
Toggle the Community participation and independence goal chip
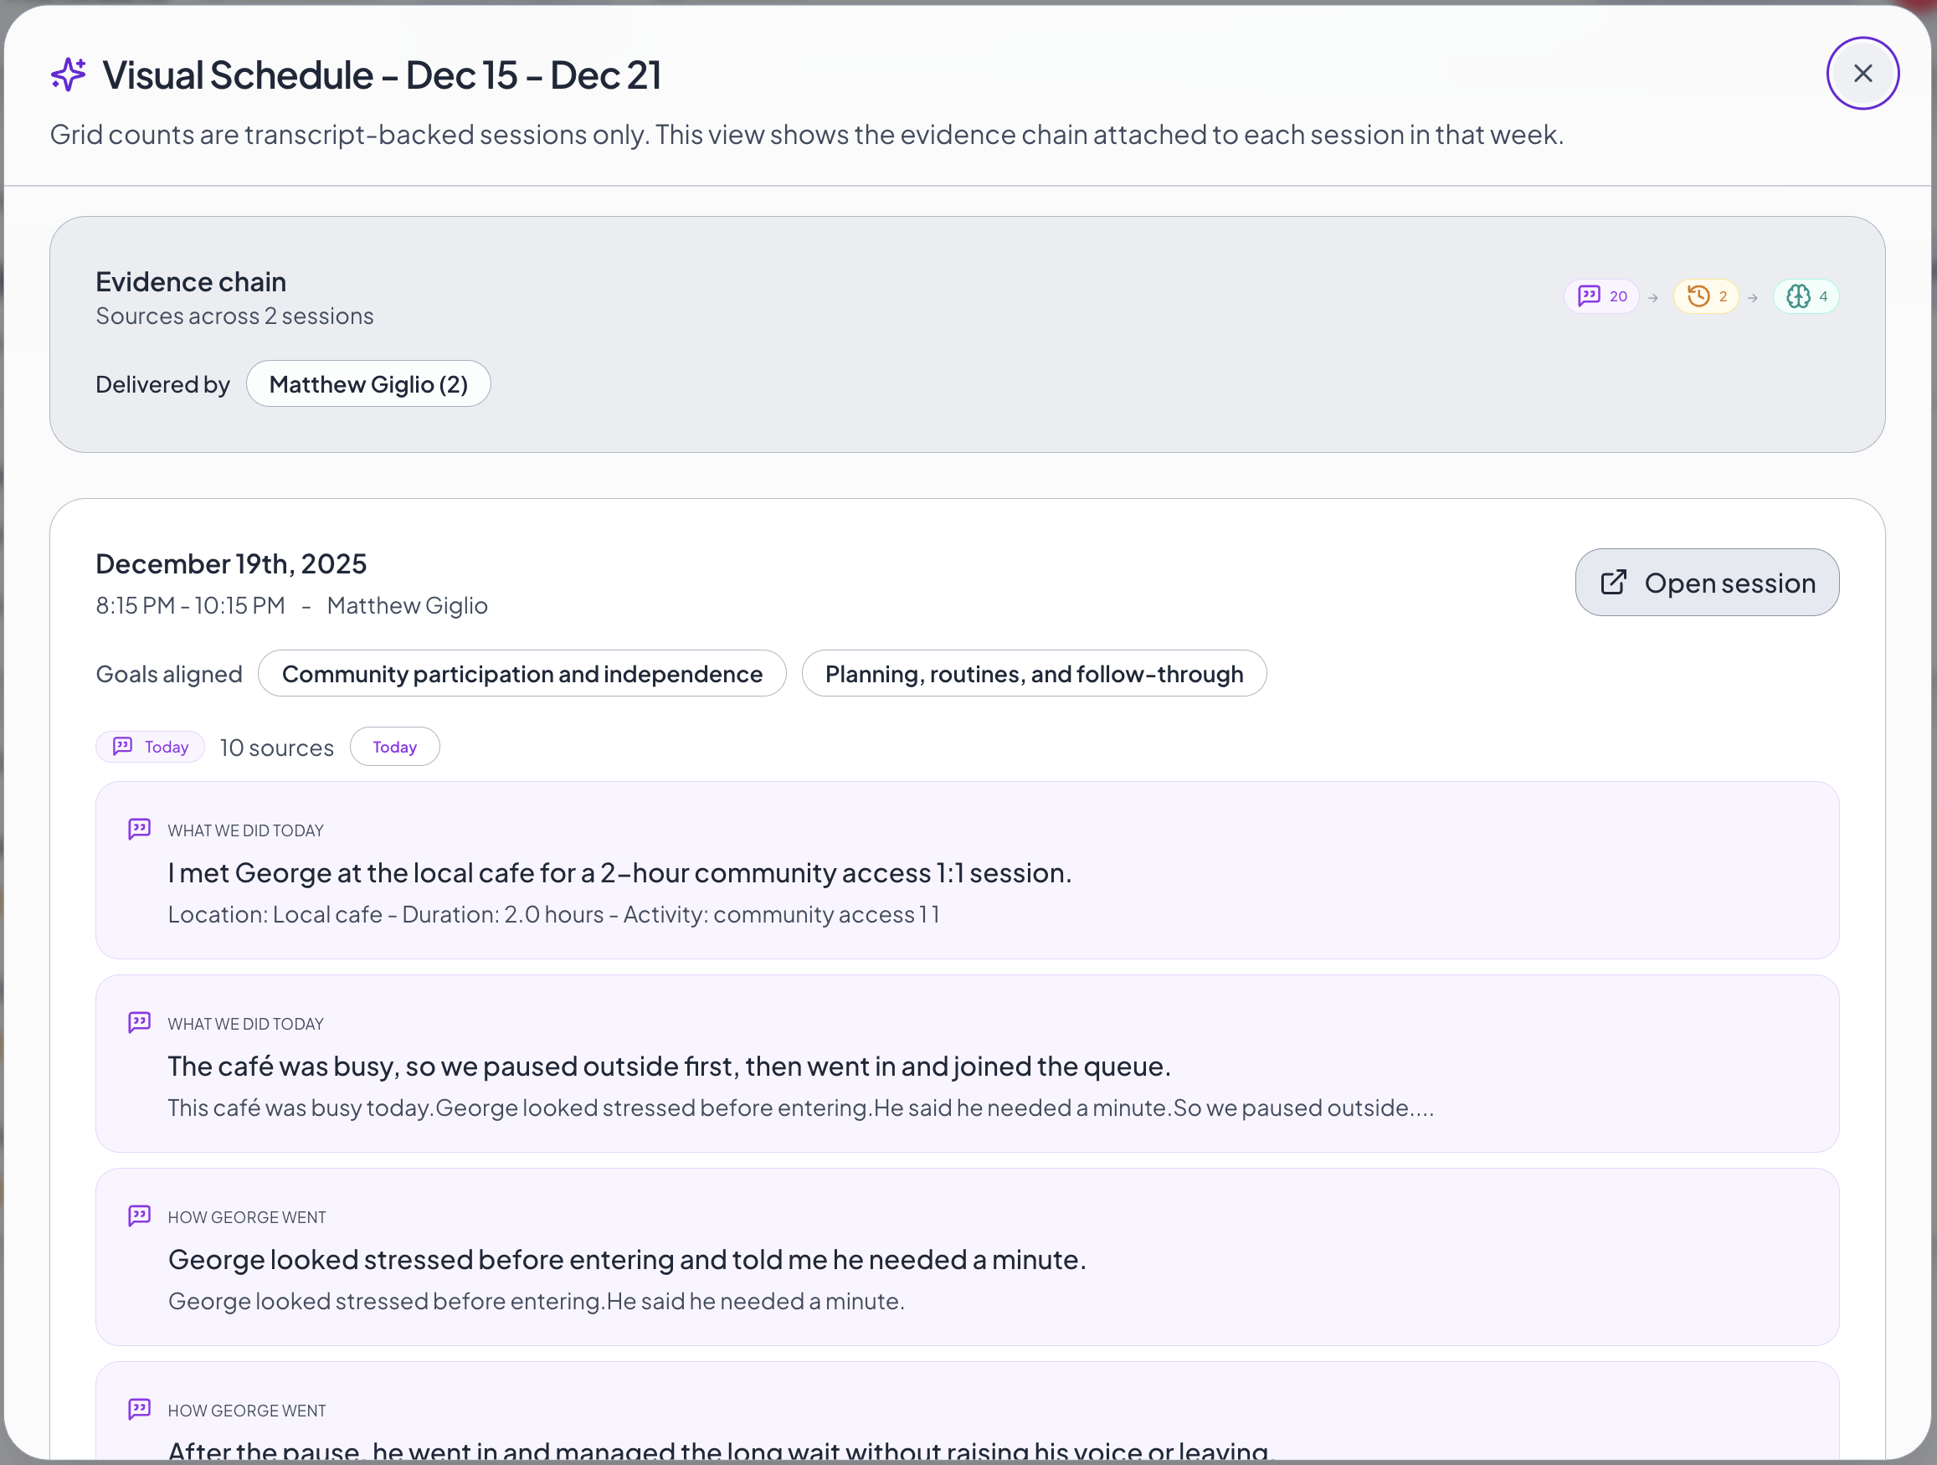point(521,673)
